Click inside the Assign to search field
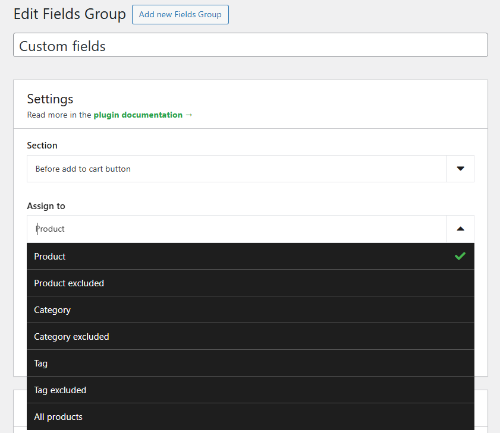500x433 pixels. coord(237,229)
